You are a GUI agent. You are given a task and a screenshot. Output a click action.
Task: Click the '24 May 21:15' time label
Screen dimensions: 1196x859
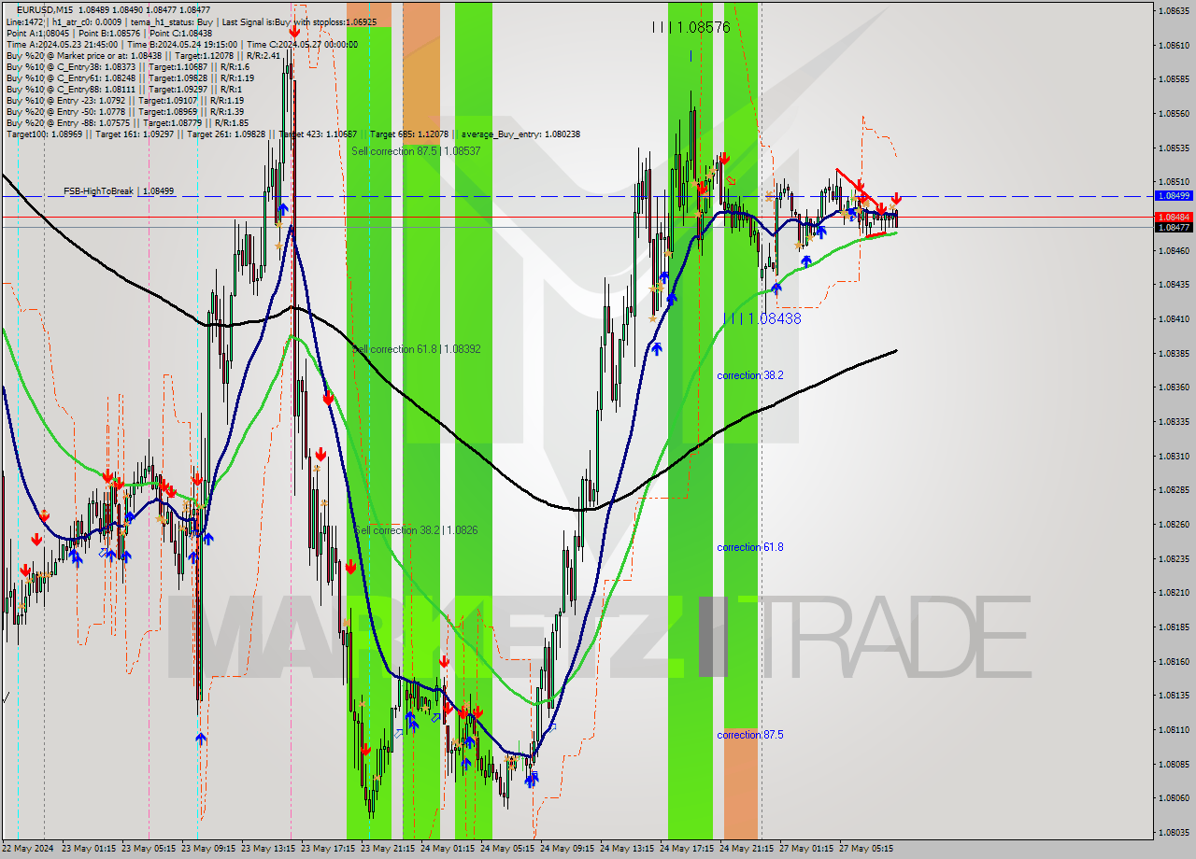coord(746,849)
